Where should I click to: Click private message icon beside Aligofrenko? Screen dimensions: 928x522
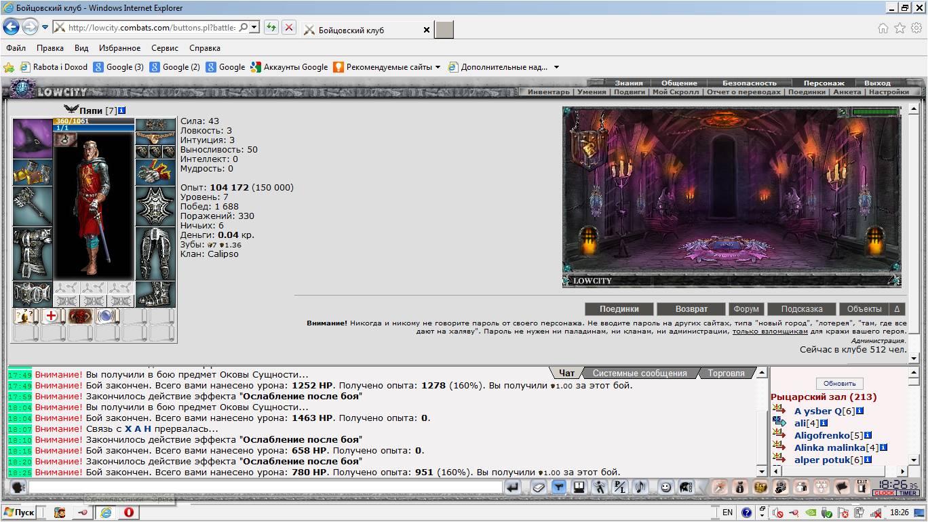coord(778,435)
